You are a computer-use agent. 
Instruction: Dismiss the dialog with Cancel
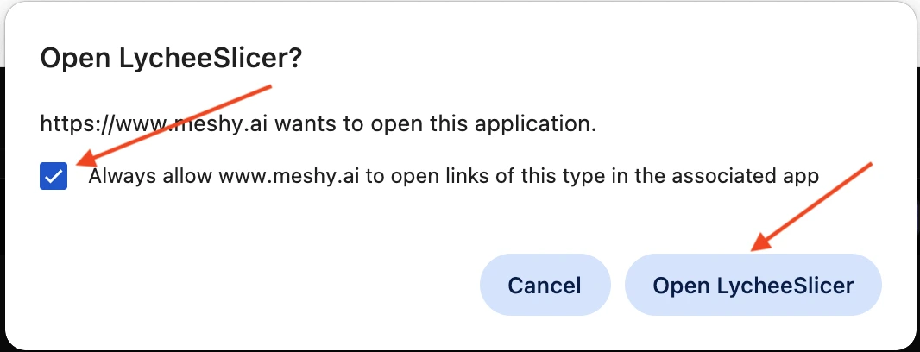tap(545, 286)
